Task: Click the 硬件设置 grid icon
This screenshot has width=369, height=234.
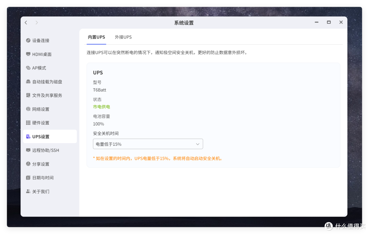Action: (28, 123)
